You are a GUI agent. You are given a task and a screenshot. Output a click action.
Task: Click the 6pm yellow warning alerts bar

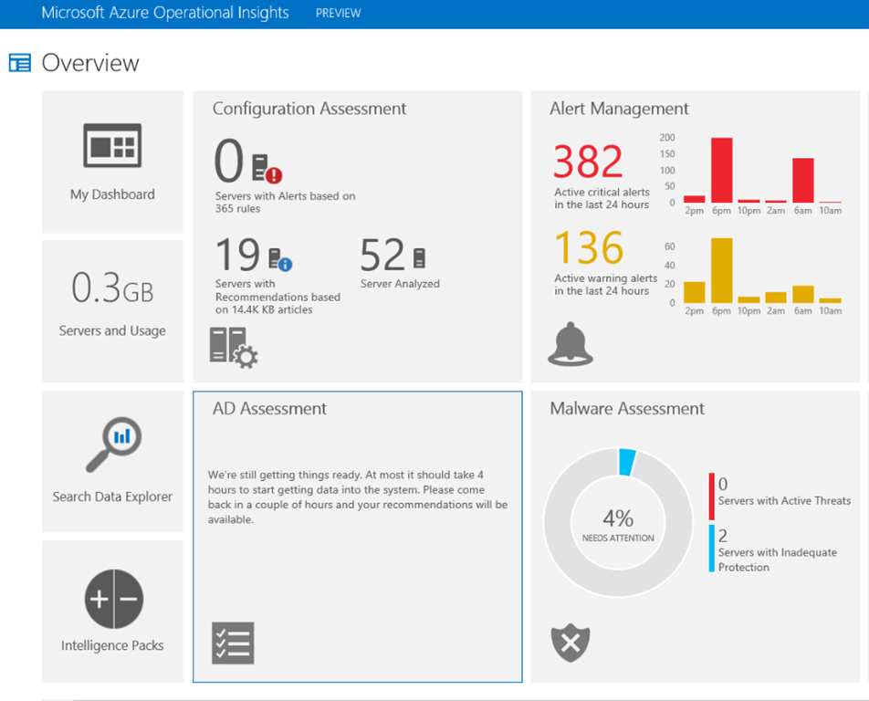click(x=721, y=270)
